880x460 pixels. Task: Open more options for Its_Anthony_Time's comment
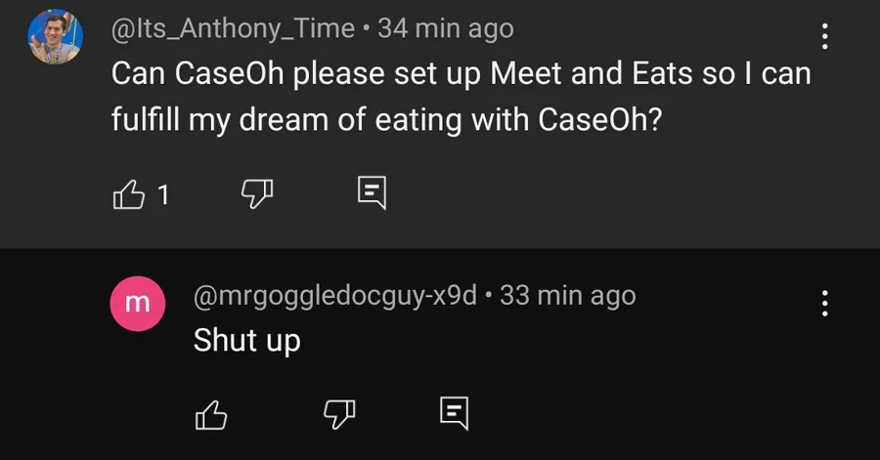824,38
